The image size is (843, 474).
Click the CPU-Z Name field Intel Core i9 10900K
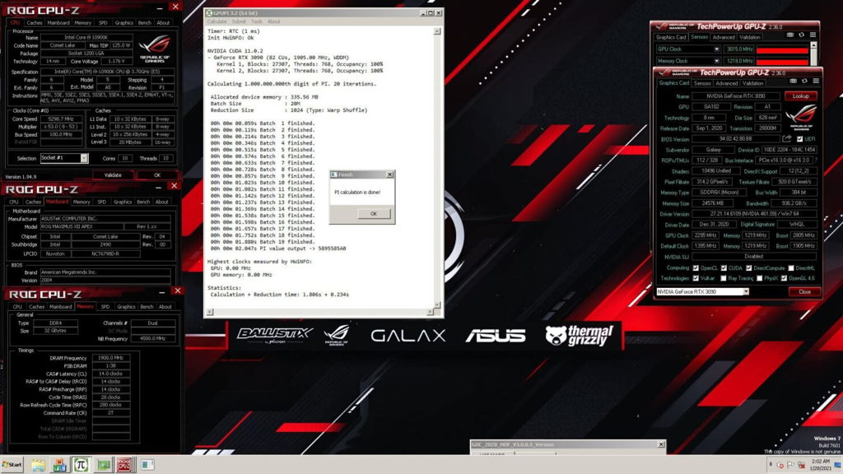pyautogui.click(x=86, y=38)
